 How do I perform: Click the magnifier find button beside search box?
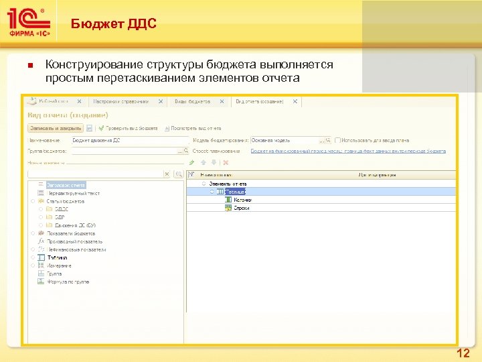pos(179,174)
